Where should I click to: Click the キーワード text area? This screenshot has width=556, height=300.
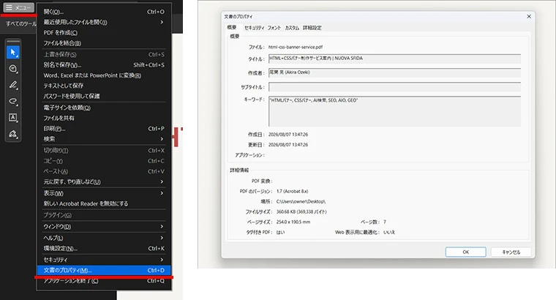coord(394,111)
